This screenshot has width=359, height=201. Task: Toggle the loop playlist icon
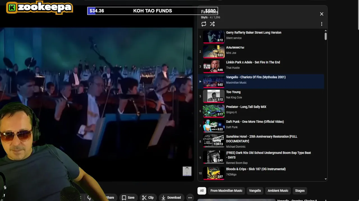[204, 24]
